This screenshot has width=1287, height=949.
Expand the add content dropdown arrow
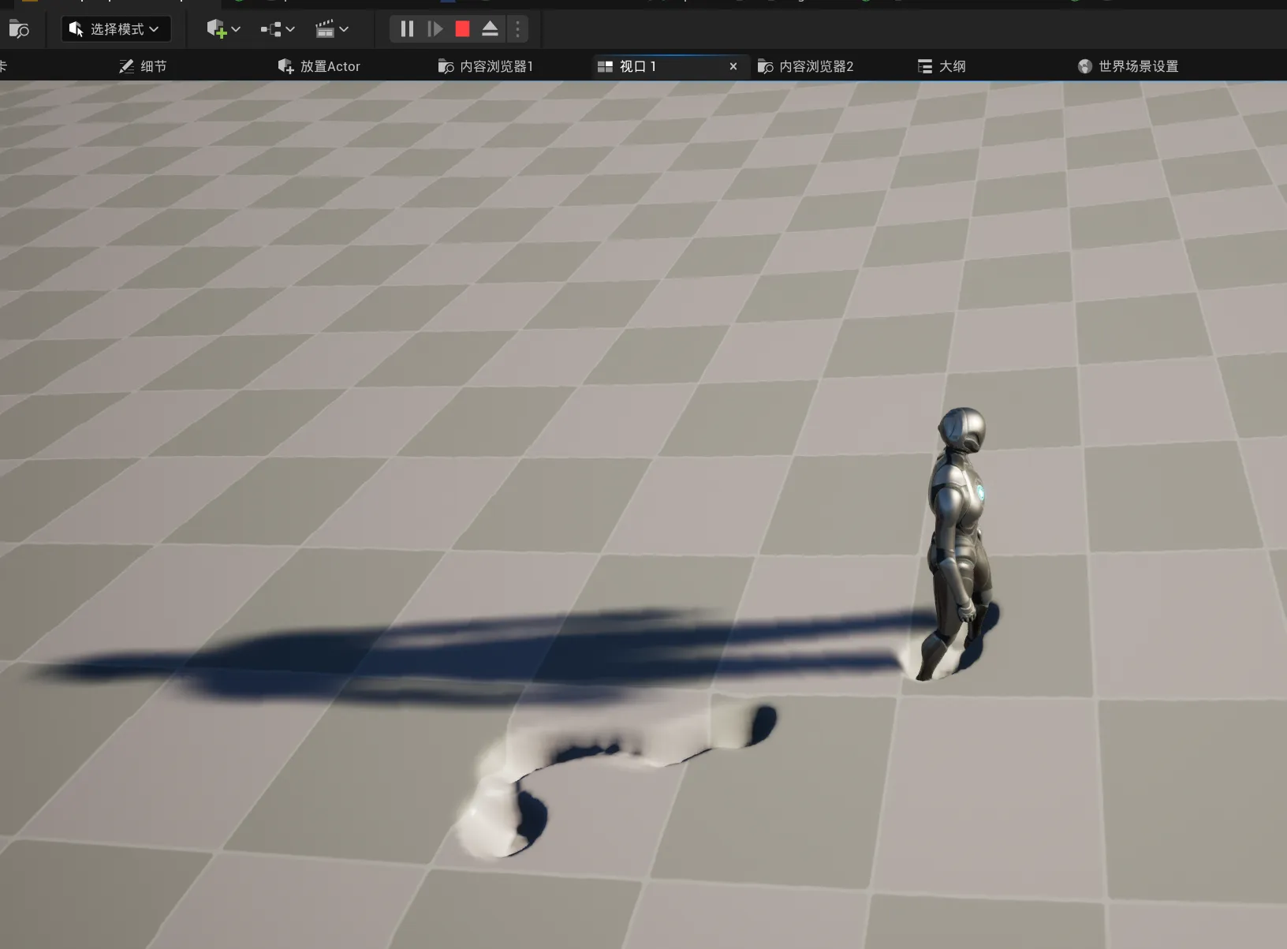[236, 29]
